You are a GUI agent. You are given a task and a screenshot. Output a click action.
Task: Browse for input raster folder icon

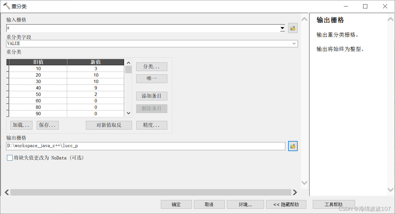click(x=293, y=28)
